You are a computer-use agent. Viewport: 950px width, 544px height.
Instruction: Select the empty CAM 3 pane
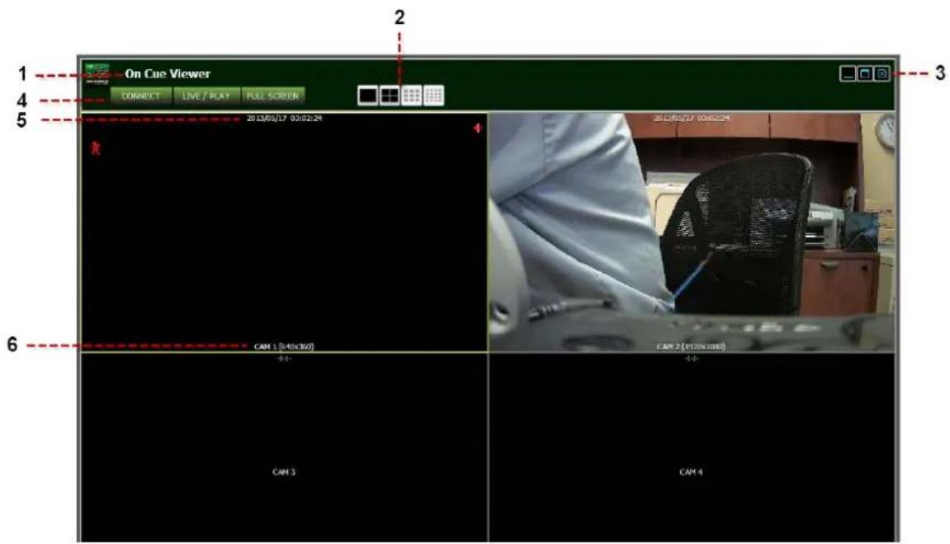pos(284,448)
